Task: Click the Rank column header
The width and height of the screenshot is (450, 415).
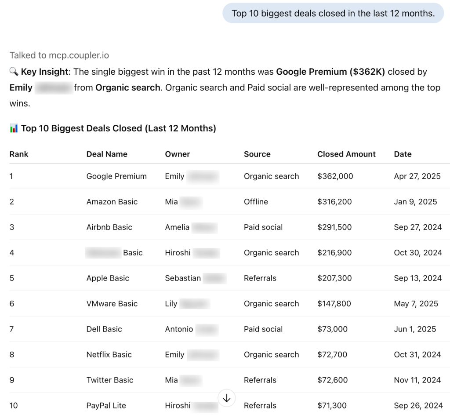Action: (x=19, y=154)
